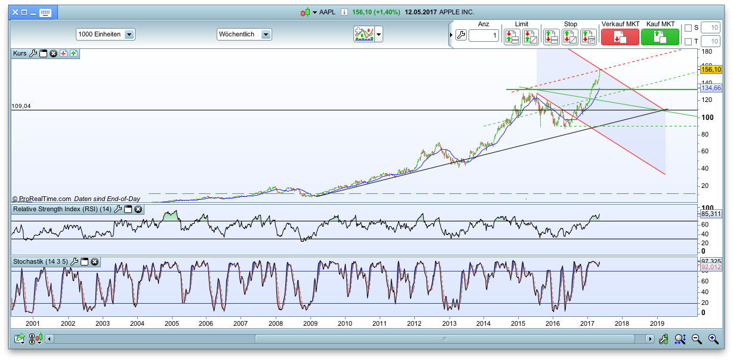
Task: Click the first Stop order icon
Action: coord(551,37)
